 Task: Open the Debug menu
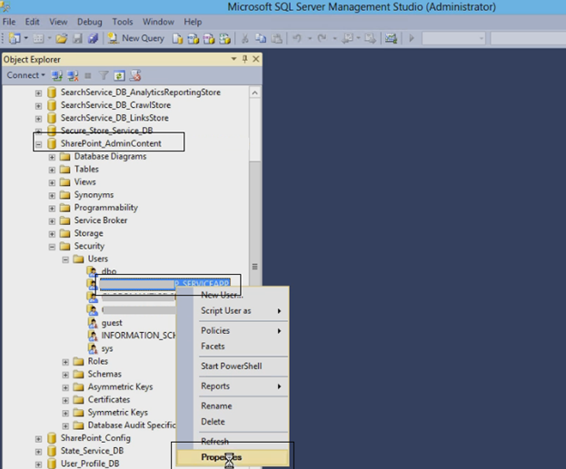click(x=90, y=22)
